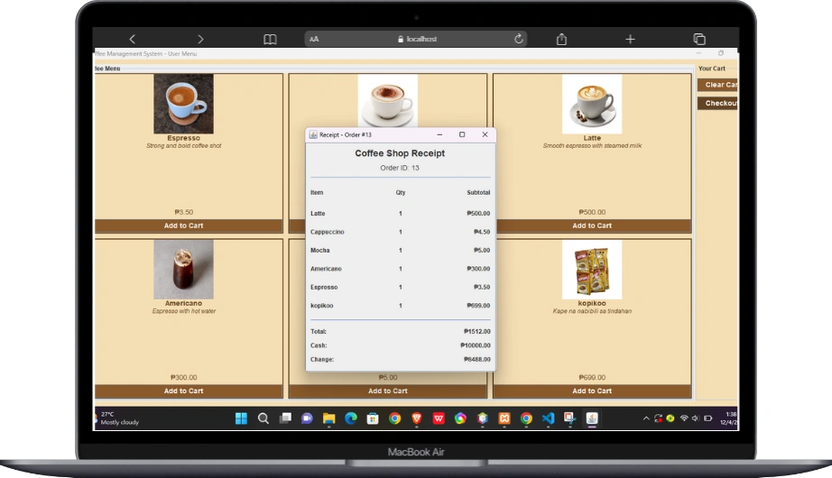Open the bookmarks book icon
The width and height of the screenshot is (832, 478).
270,40
